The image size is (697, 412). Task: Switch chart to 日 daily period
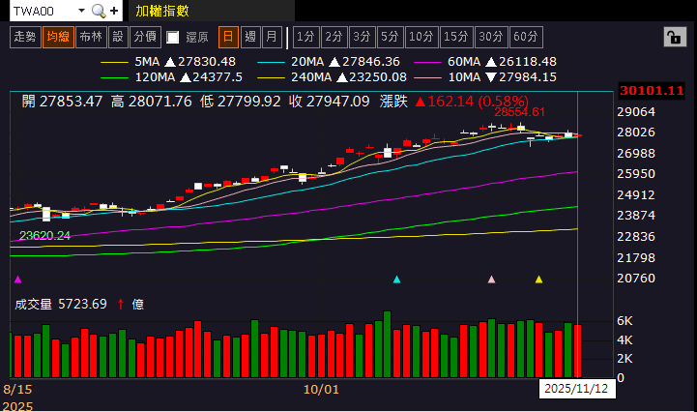click(228, 37)
